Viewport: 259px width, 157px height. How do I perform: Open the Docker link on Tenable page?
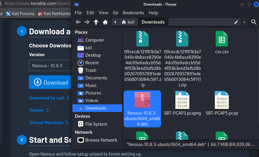point(39,110)
